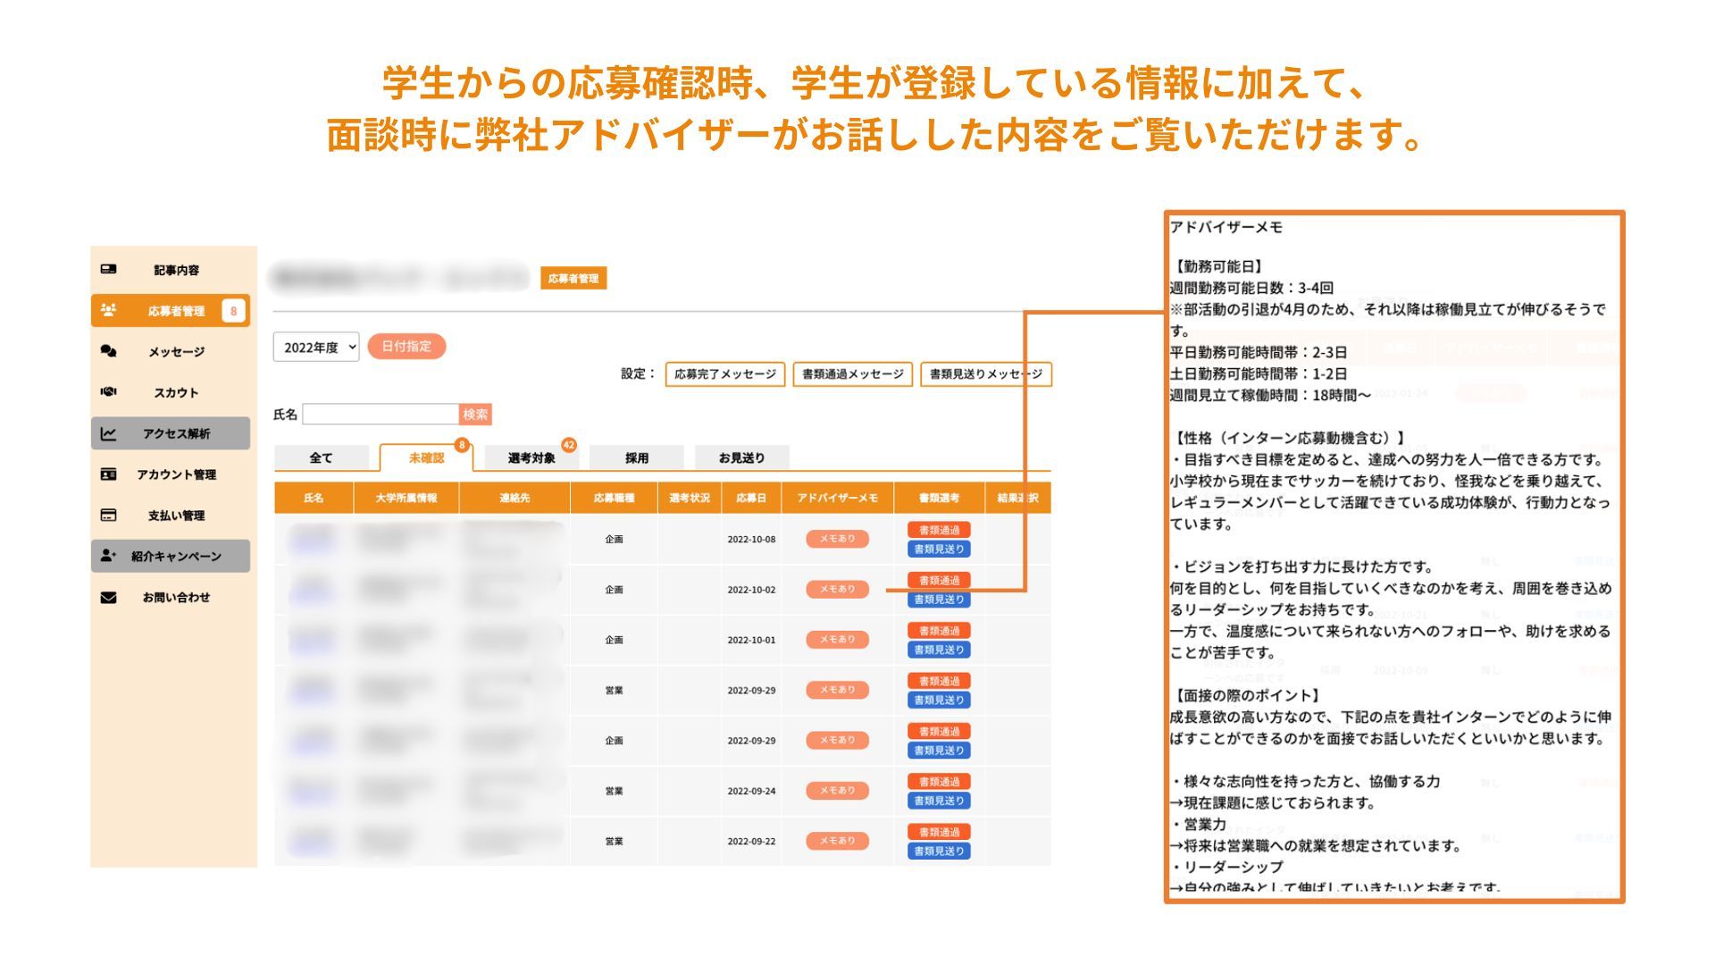This screenshot has height=965, width=1715.
Task: Open お問い合わせ menu label
Action: point(177,597)
